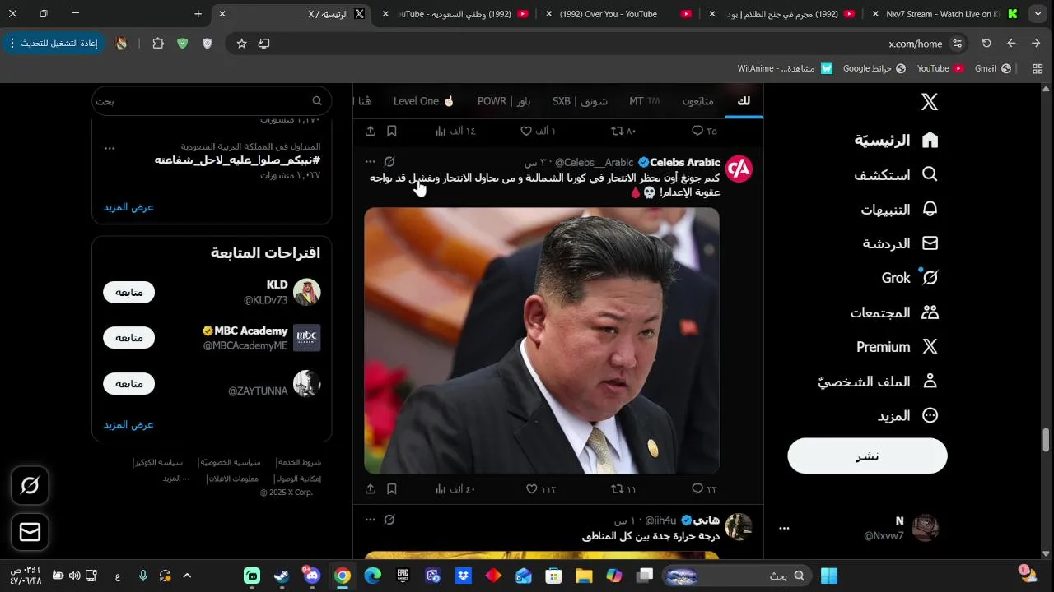Switch to Over You YouTube tab
The image size is (1054, 592).
pos(618,14)
